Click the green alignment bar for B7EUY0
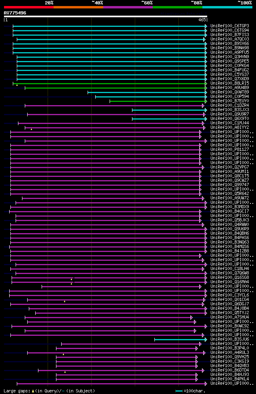 click(x=158, y=101)
